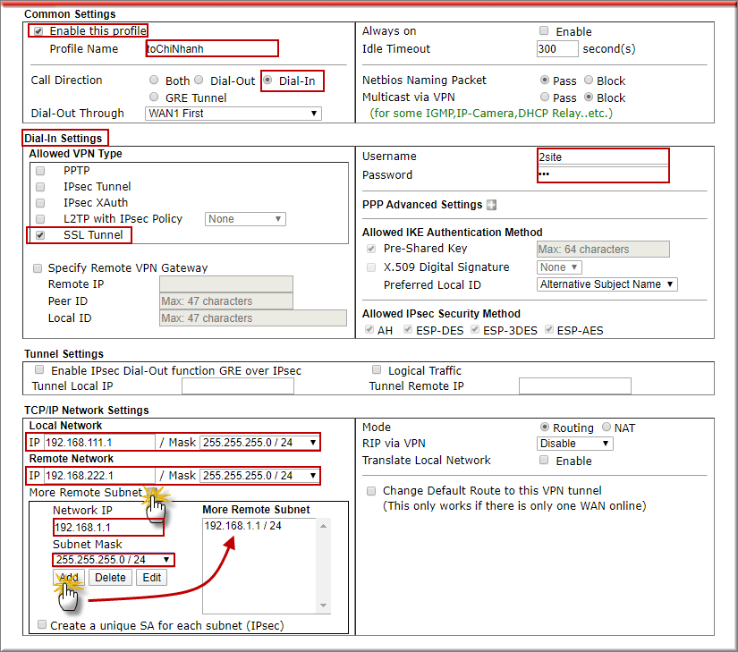Image resolution: width=738 pixels, height=652 pixels.
Task: Open Preferred Local ID dropdown
Action: [x=607, y=284]
